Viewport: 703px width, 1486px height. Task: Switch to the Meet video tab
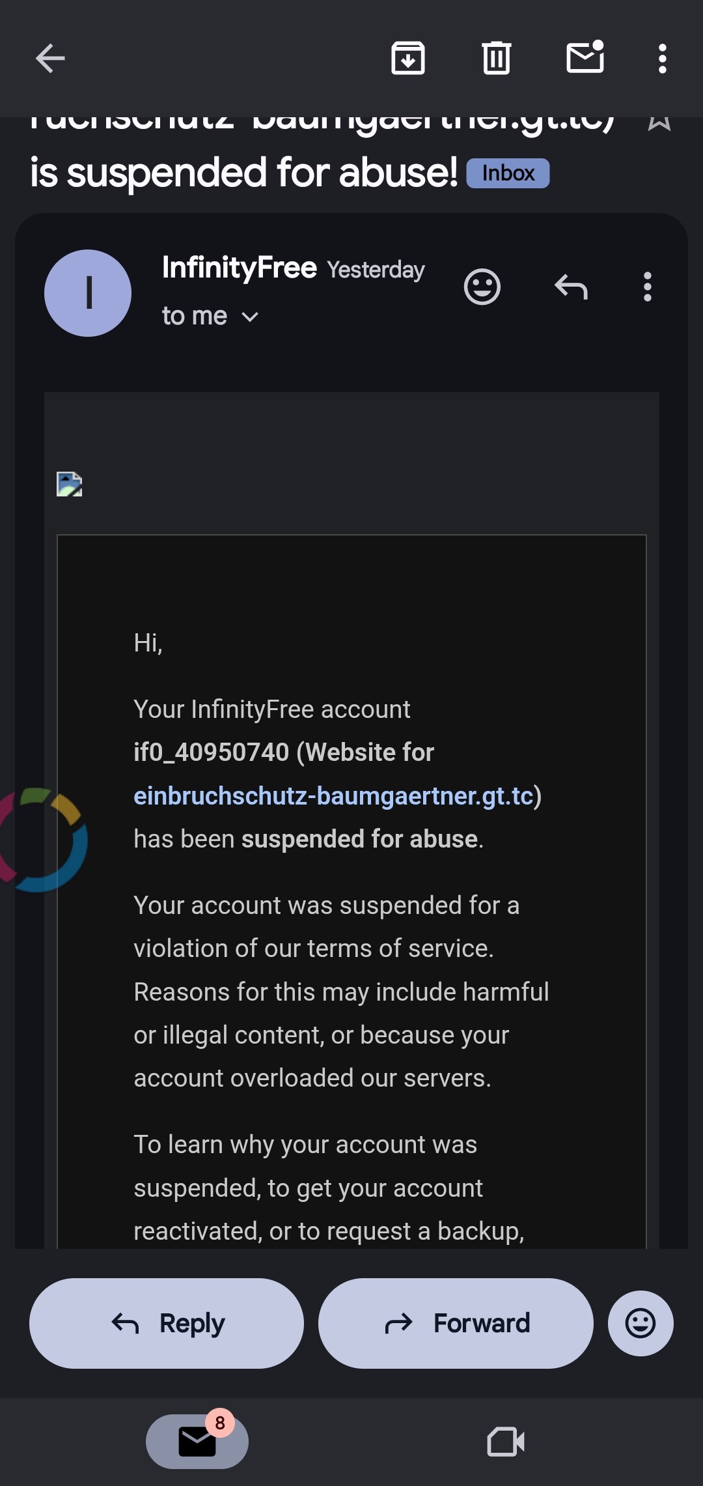506,1441
